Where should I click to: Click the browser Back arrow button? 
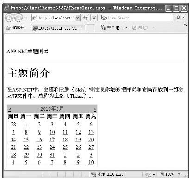coord(9,18)
